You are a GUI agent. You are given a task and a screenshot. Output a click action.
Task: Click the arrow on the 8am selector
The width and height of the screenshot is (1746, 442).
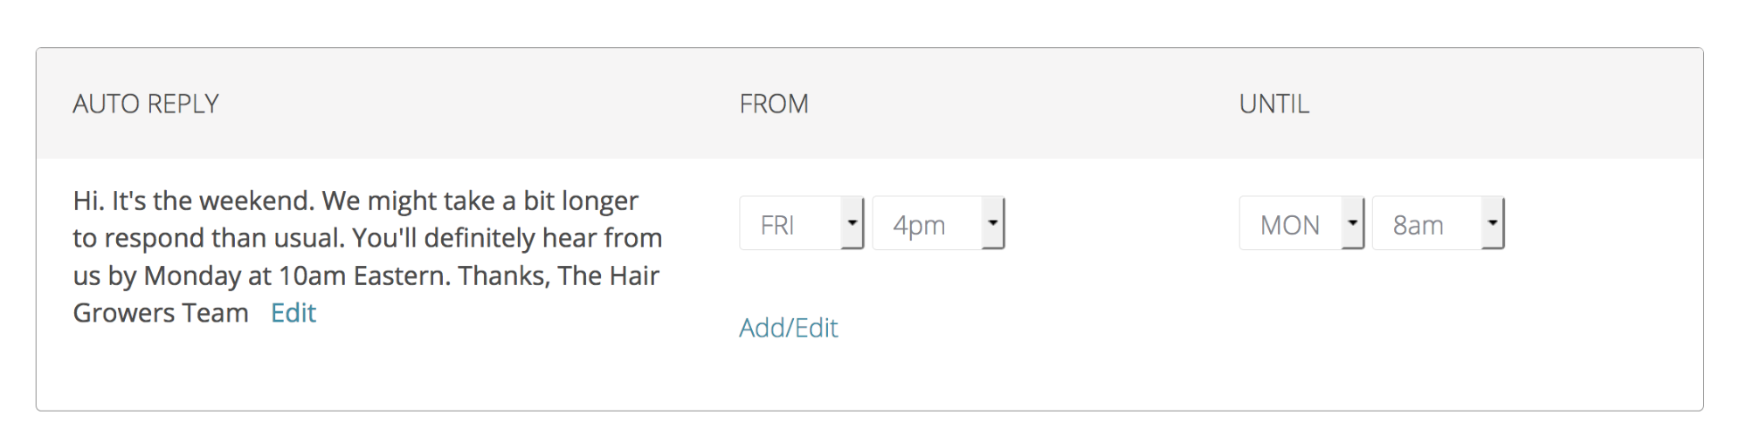[1493, 223]
